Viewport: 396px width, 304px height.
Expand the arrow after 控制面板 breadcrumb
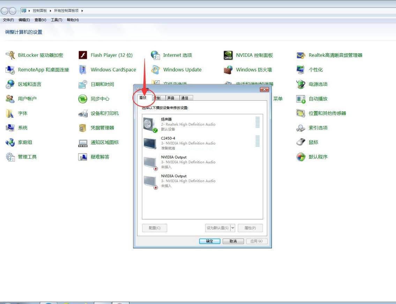point(51,10)
